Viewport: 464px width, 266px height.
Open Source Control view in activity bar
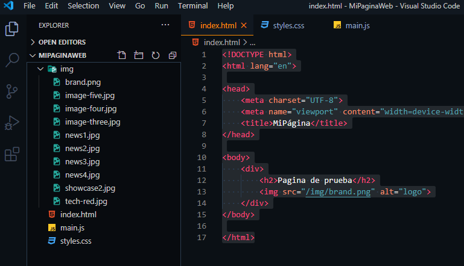coord(12,91)
